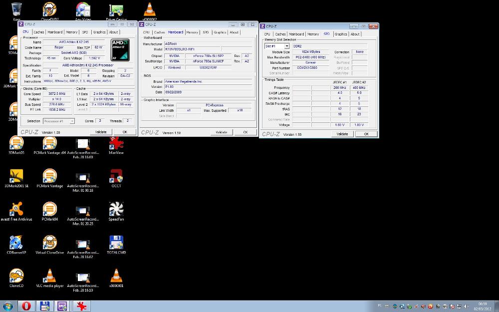This screenshot has height=312, width=499.
Task: Click OK in the Mainboard window
Action: (246, 132)
